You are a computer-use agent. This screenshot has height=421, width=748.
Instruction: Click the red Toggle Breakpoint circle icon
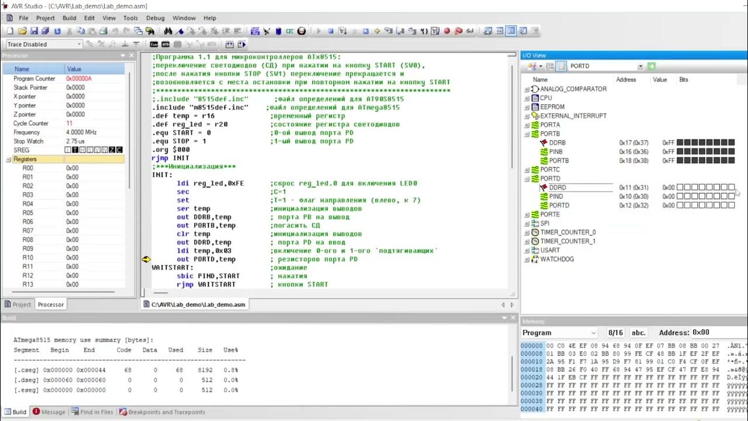(x=446, y=31)
